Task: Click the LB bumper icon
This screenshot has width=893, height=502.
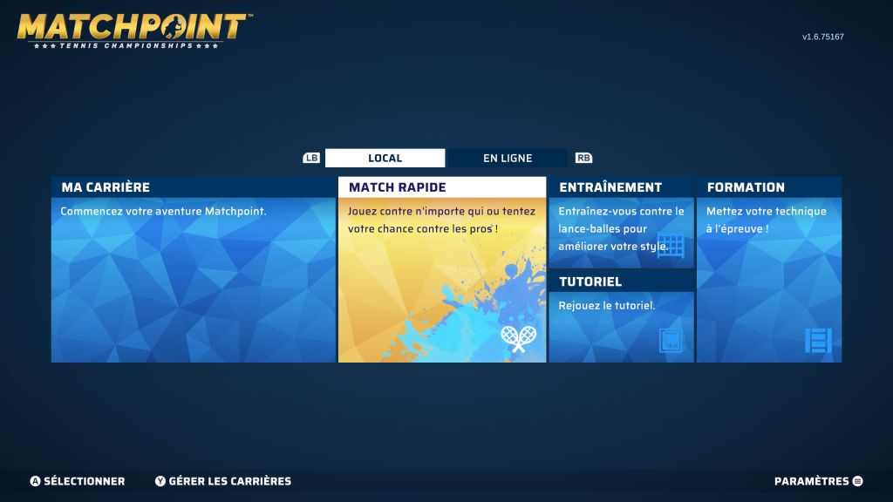Action: pos(311,158)
